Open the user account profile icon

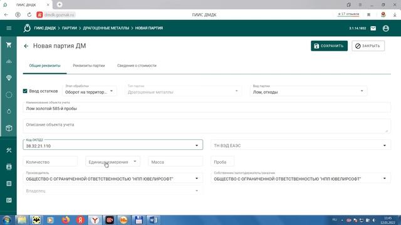[386, 28]
